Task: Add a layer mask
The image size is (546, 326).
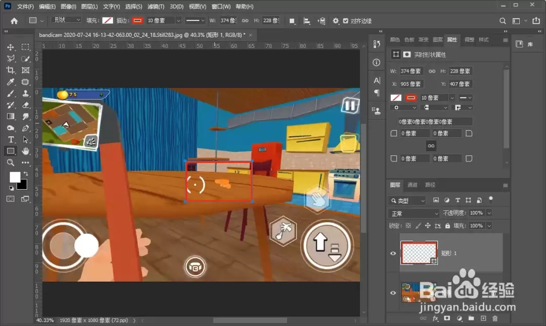Action: click(x=447, y=318)
